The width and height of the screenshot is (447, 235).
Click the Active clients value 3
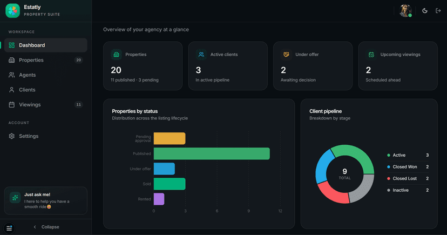(x=199, y=70)
